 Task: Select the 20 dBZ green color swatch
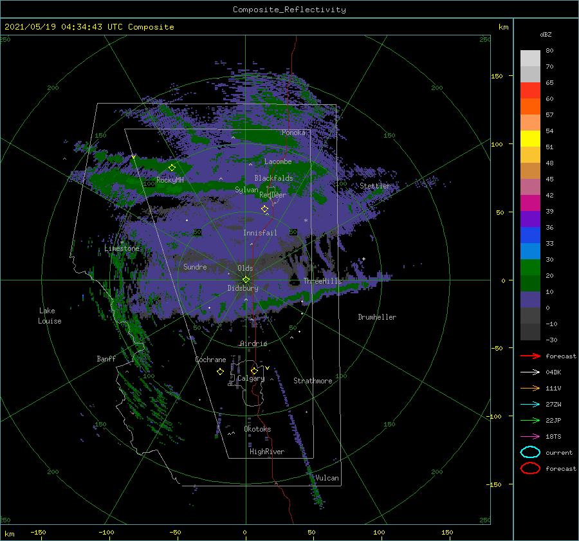[x=530, y=267]
